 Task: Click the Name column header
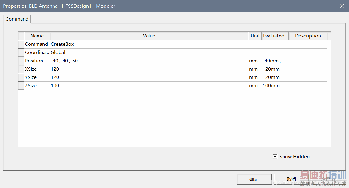[37, 36]
